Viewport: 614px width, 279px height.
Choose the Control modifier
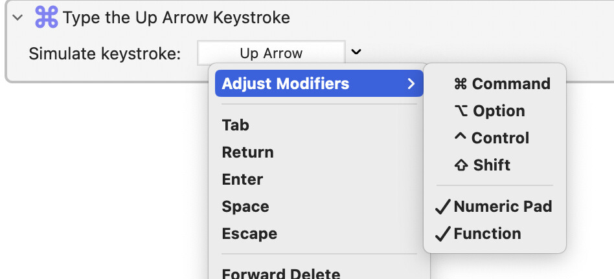coord(492,138)
